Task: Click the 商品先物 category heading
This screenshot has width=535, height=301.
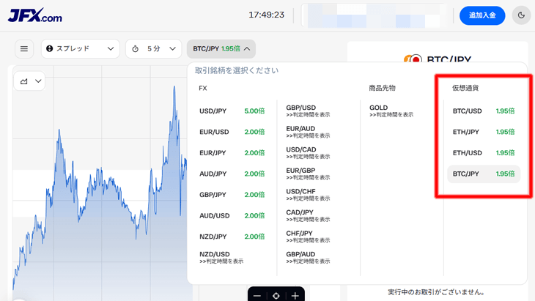Action: click(x=382, y=88)
